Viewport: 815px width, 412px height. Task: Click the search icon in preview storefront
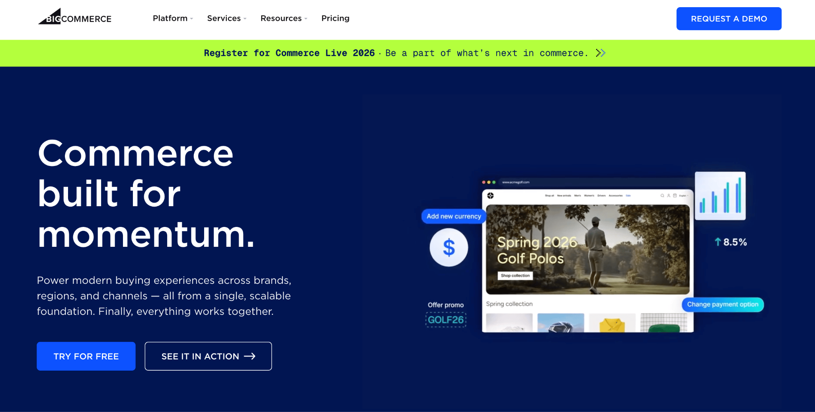pyautogui.click(x=662, y=195)
